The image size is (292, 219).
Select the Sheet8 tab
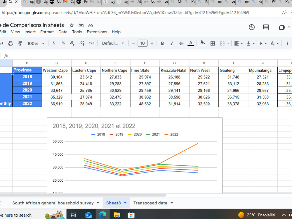[x=113, y=203]
